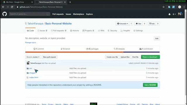Click New pull request

click(49, 57)
